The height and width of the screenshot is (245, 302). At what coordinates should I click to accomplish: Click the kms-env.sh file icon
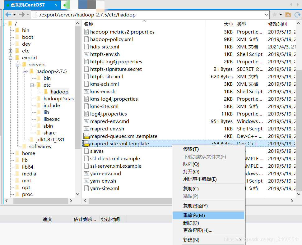(86, 92)
